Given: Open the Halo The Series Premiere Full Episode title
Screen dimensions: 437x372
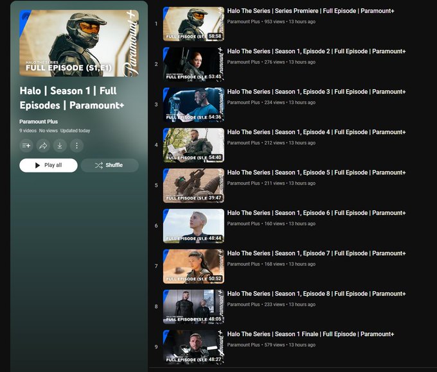Looking at the screenshot, I should (310, 11).
